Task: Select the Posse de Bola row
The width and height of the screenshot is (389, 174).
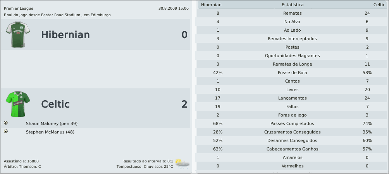Action: [x=293, y=73]
